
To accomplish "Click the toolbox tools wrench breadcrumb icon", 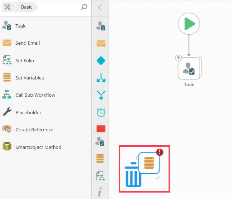I will 8,7.
